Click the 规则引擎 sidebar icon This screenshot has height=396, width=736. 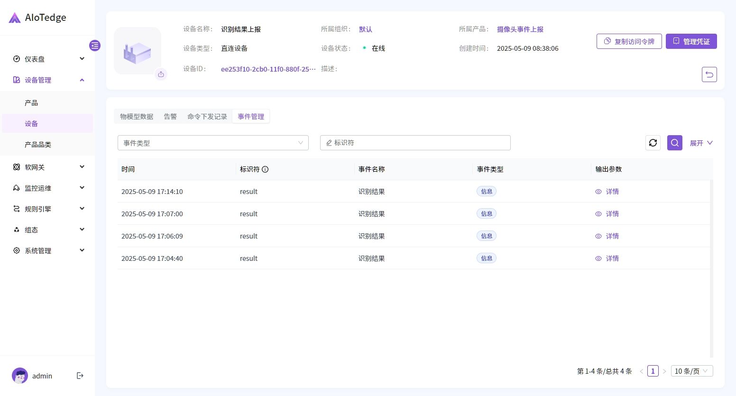[x=17, y=209]
